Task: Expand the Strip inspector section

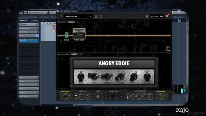Action: click(29, 77)
